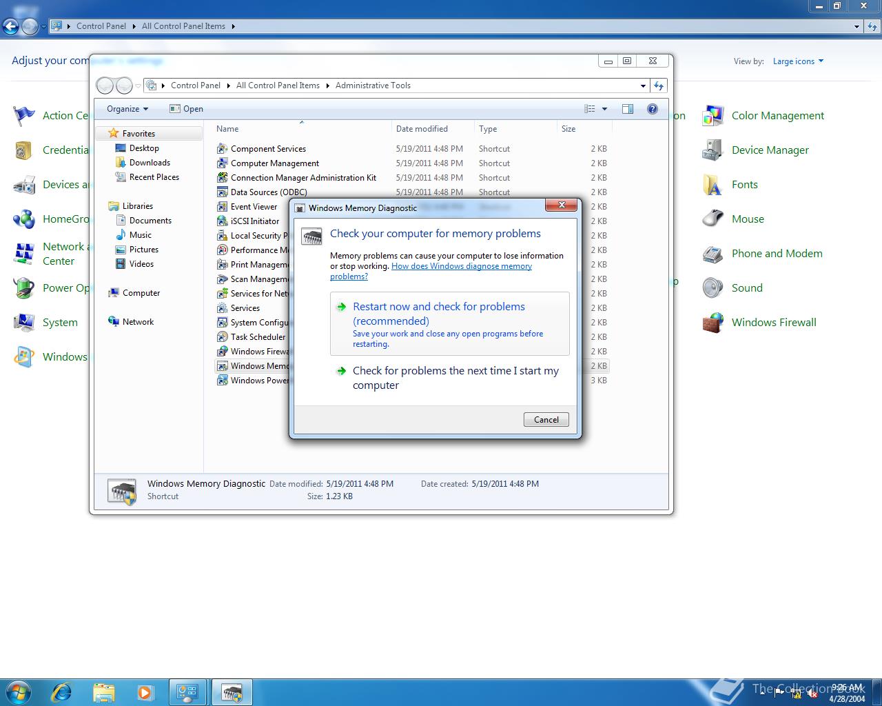Select the iSCSI Initiator shortcut icon
The width and height of the screenshot is (882, 706).
[222, 221]
